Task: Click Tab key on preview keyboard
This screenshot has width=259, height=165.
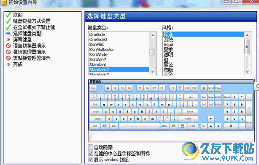Action: [95, 104]
